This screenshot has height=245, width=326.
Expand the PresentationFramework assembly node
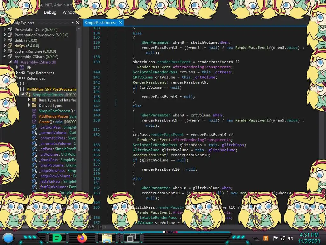pos(5,35)
